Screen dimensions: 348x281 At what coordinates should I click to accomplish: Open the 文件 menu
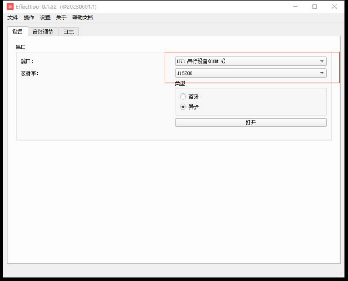click(x=13, y=18)
